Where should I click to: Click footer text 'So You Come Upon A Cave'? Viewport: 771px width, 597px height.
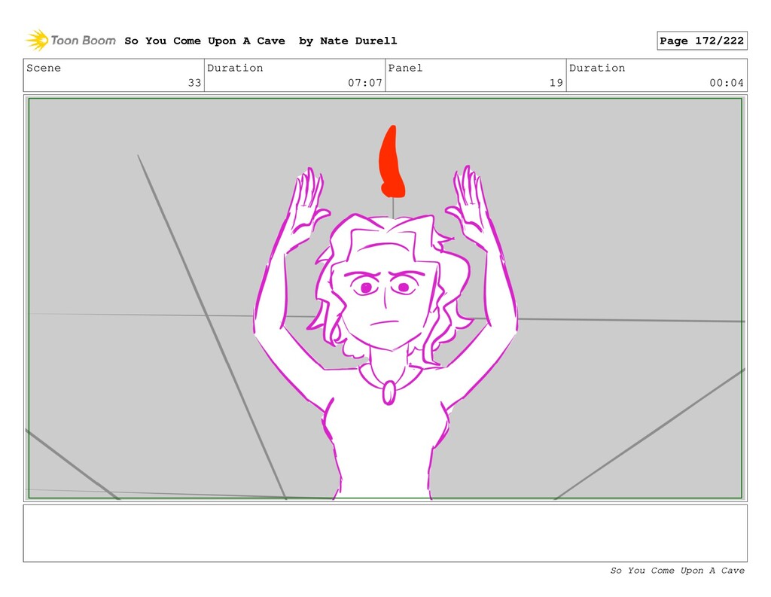pyautogui.click(x=677, y=571)
